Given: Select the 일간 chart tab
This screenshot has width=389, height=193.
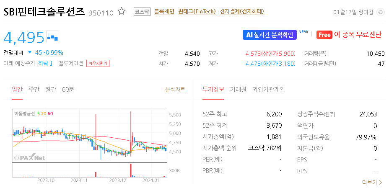Looking at the screenshot, I should [x=17, y=90].
